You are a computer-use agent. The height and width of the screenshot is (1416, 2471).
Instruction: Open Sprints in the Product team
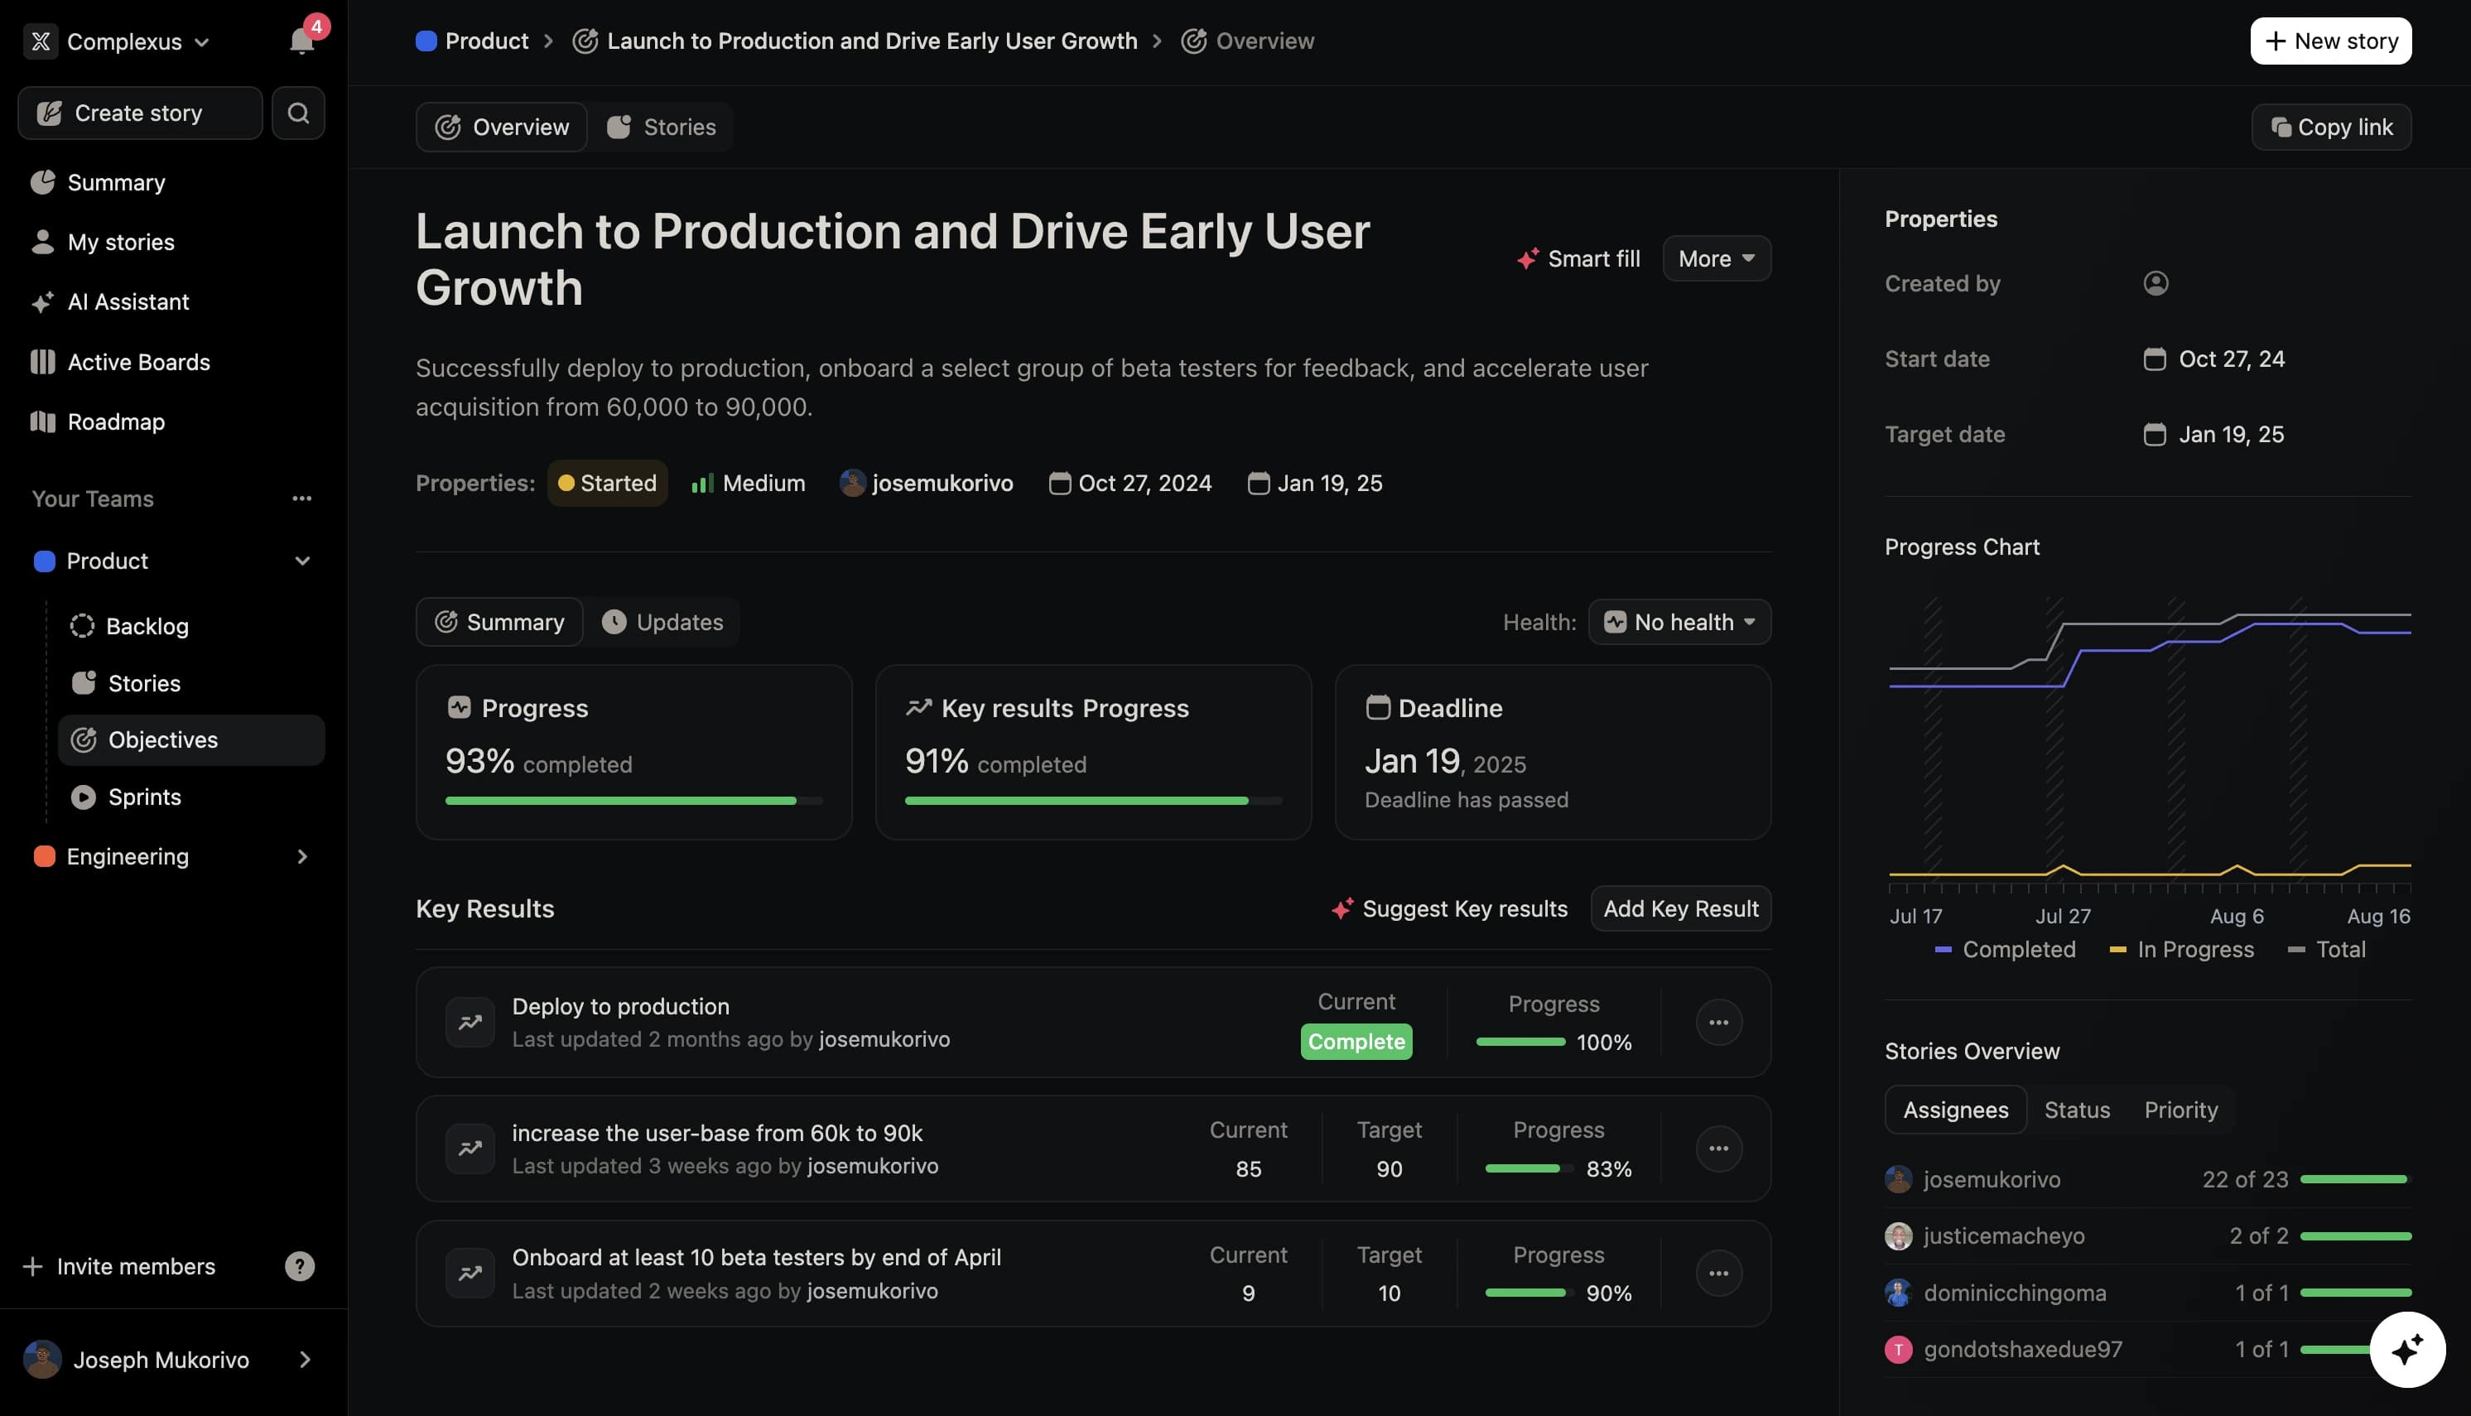click(x=144, y=797)
